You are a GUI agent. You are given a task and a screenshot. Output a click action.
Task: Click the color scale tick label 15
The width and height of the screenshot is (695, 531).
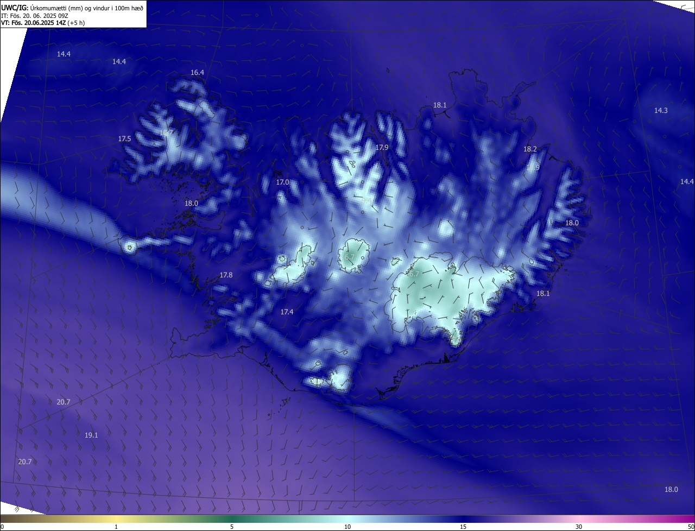click(x=463, y=527)
